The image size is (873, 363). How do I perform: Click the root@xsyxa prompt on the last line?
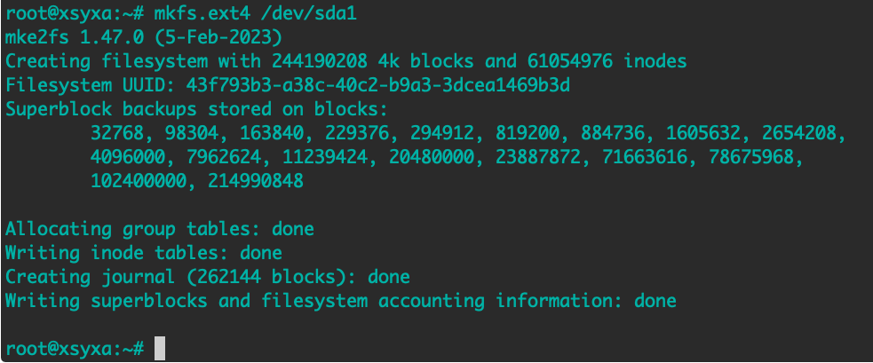tap(75, 349)
